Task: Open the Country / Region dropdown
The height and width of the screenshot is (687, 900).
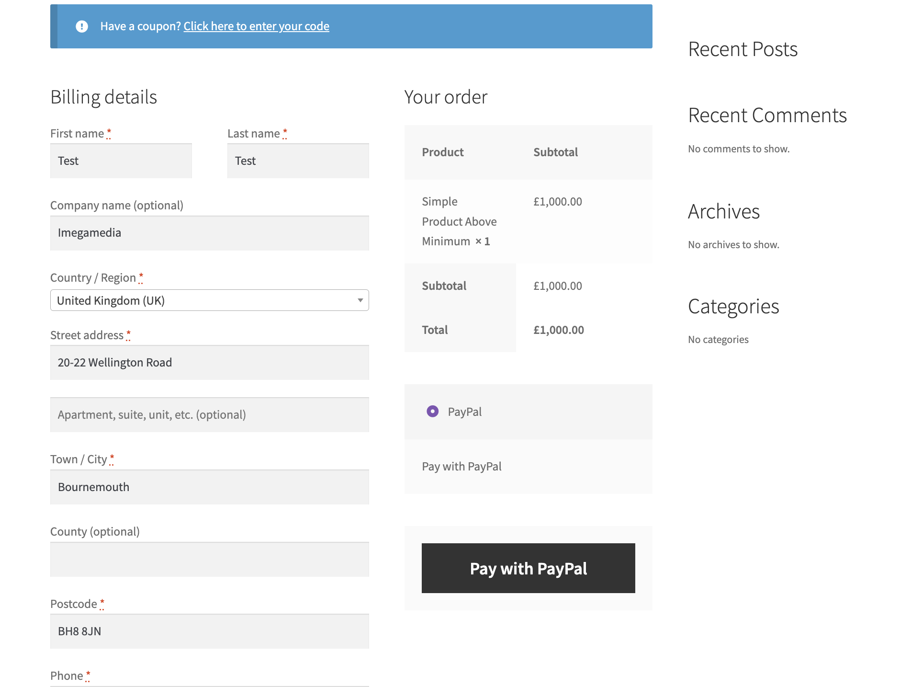Action: [x=210, y=300]
